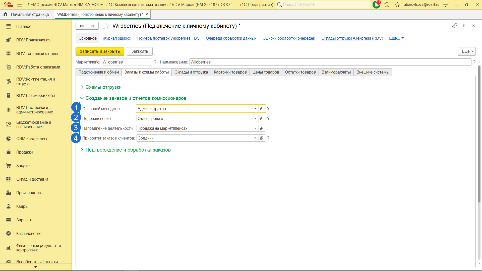
Task: Switch to the Склады и отгрузка tab
Action: point(191,72)
